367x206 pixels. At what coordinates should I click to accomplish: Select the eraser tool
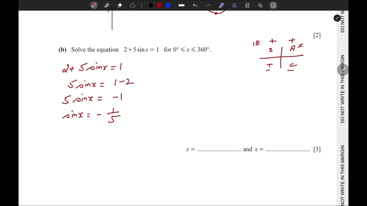coord(120,5)
